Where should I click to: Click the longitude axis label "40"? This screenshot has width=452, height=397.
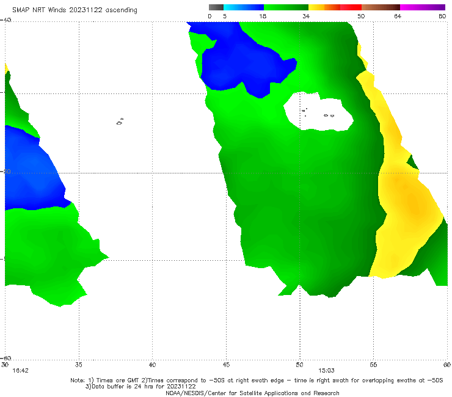152,365
